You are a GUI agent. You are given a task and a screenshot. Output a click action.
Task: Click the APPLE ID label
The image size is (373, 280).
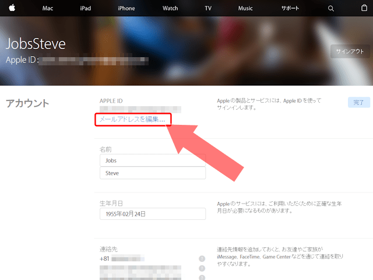tap(111, 101)
